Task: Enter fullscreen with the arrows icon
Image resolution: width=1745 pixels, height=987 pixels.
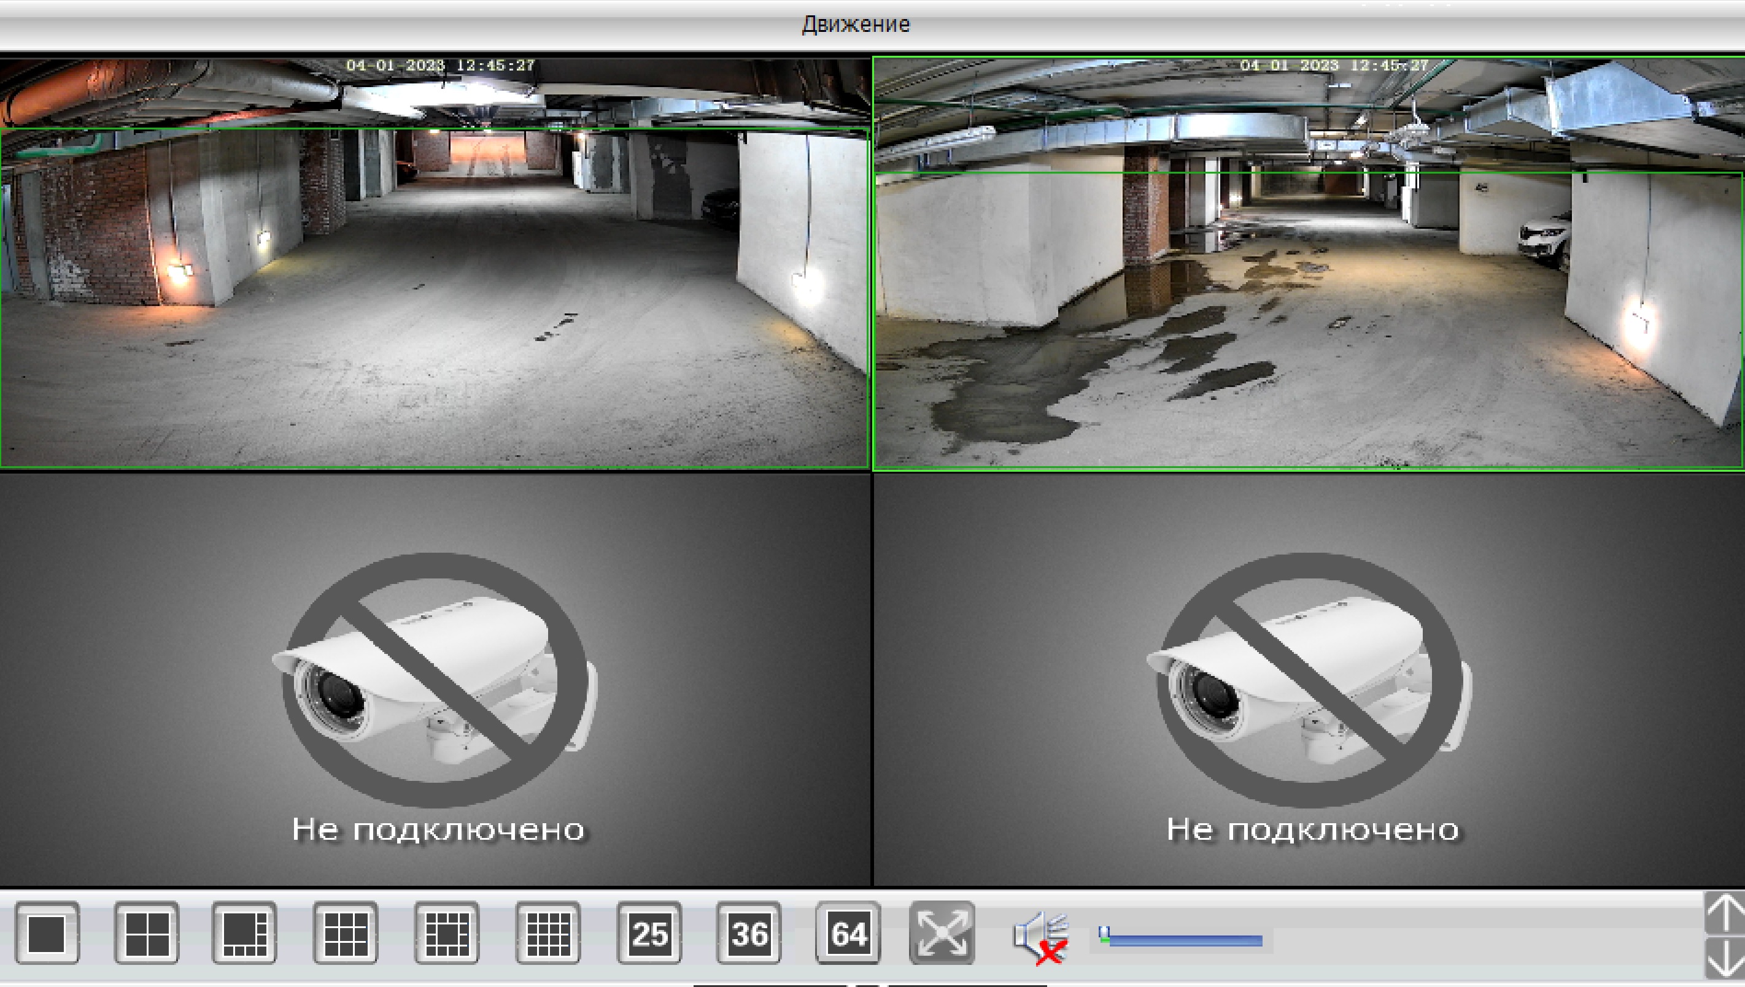Action: pyautogui.click(x=942, y=933)
